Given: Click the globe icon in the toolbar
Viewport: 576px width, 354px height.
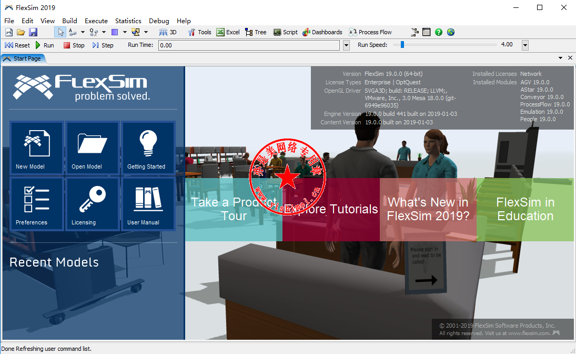Looking at the screenshot, I should 451,32.
